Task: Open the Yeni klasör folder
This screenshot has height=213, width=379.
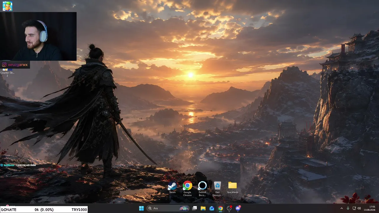Action: coord(232,187)
